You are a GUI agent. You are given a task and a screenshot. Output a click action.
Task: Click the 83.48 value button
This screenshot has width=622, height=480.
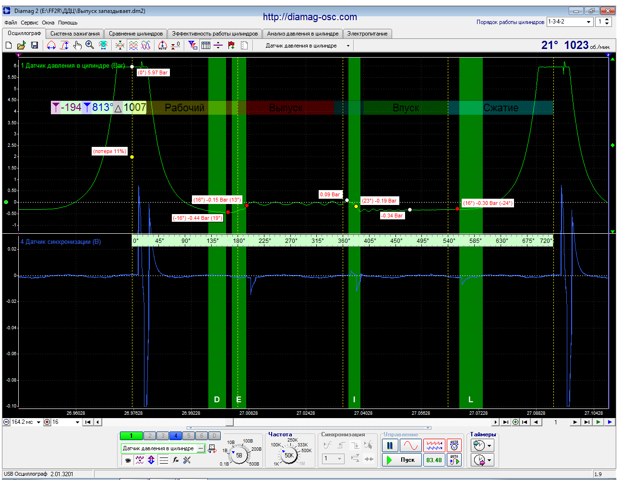(x=434, y=460)
